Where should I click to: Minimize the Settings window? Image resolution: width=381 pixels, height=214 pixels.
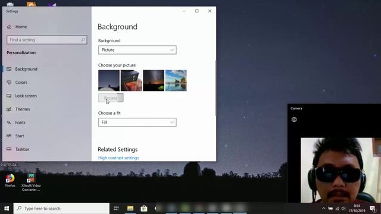[184, 11]
